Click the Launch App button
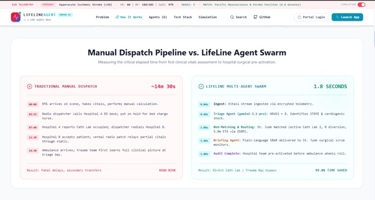375x200 pixels. tap(347, 17)
